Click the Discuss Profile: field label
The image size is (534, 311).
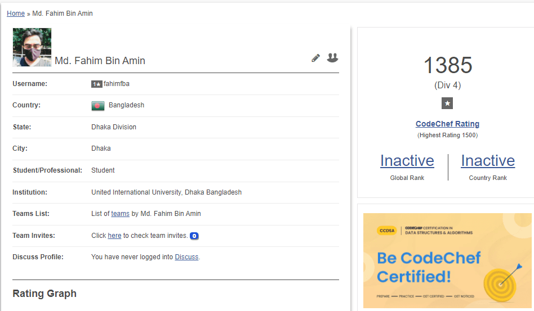tap(38, 257)
